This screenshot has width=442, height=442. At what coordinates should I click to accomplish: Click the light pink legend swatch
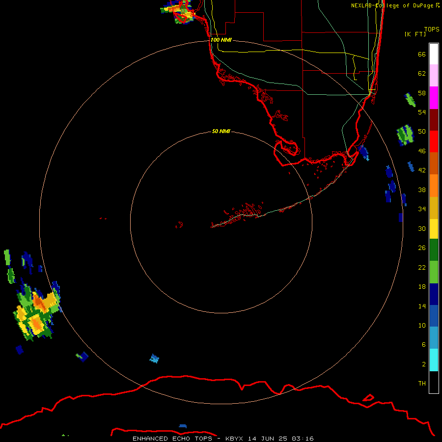(x=434, y=75)
